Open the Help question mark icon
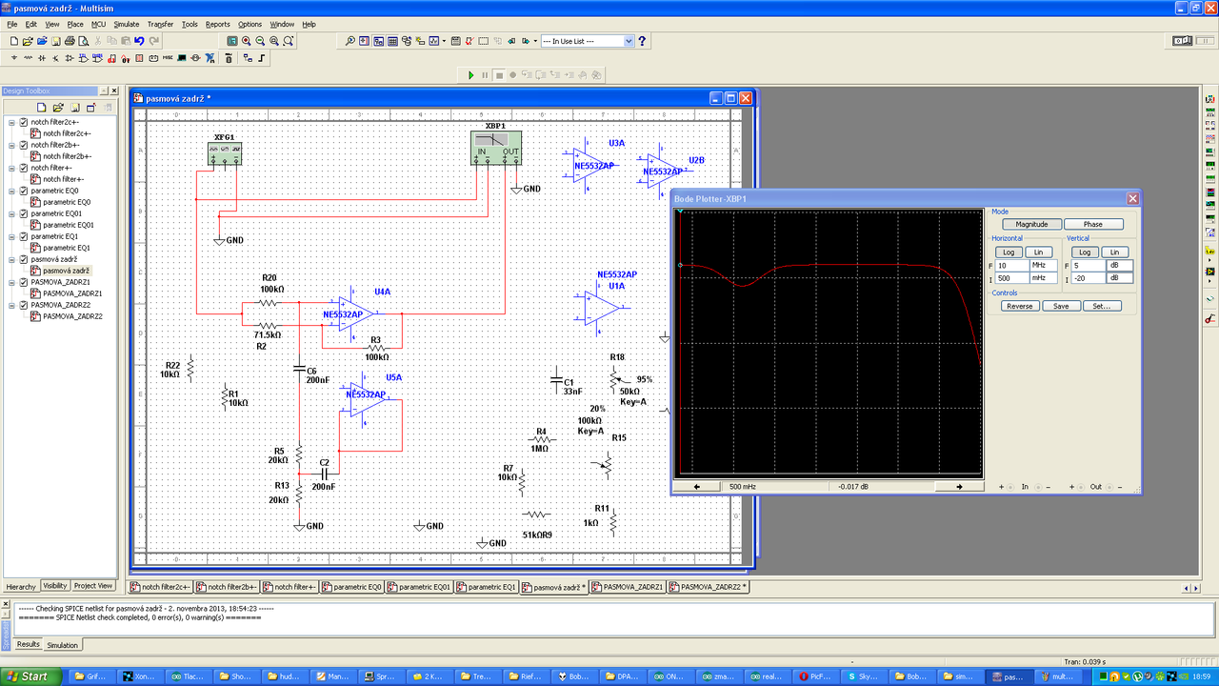The image size is (1219, 686). coord(643,42)
